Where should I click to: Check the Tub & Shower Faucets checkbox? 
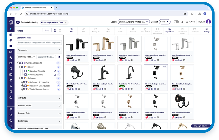(x=26, y=89)
